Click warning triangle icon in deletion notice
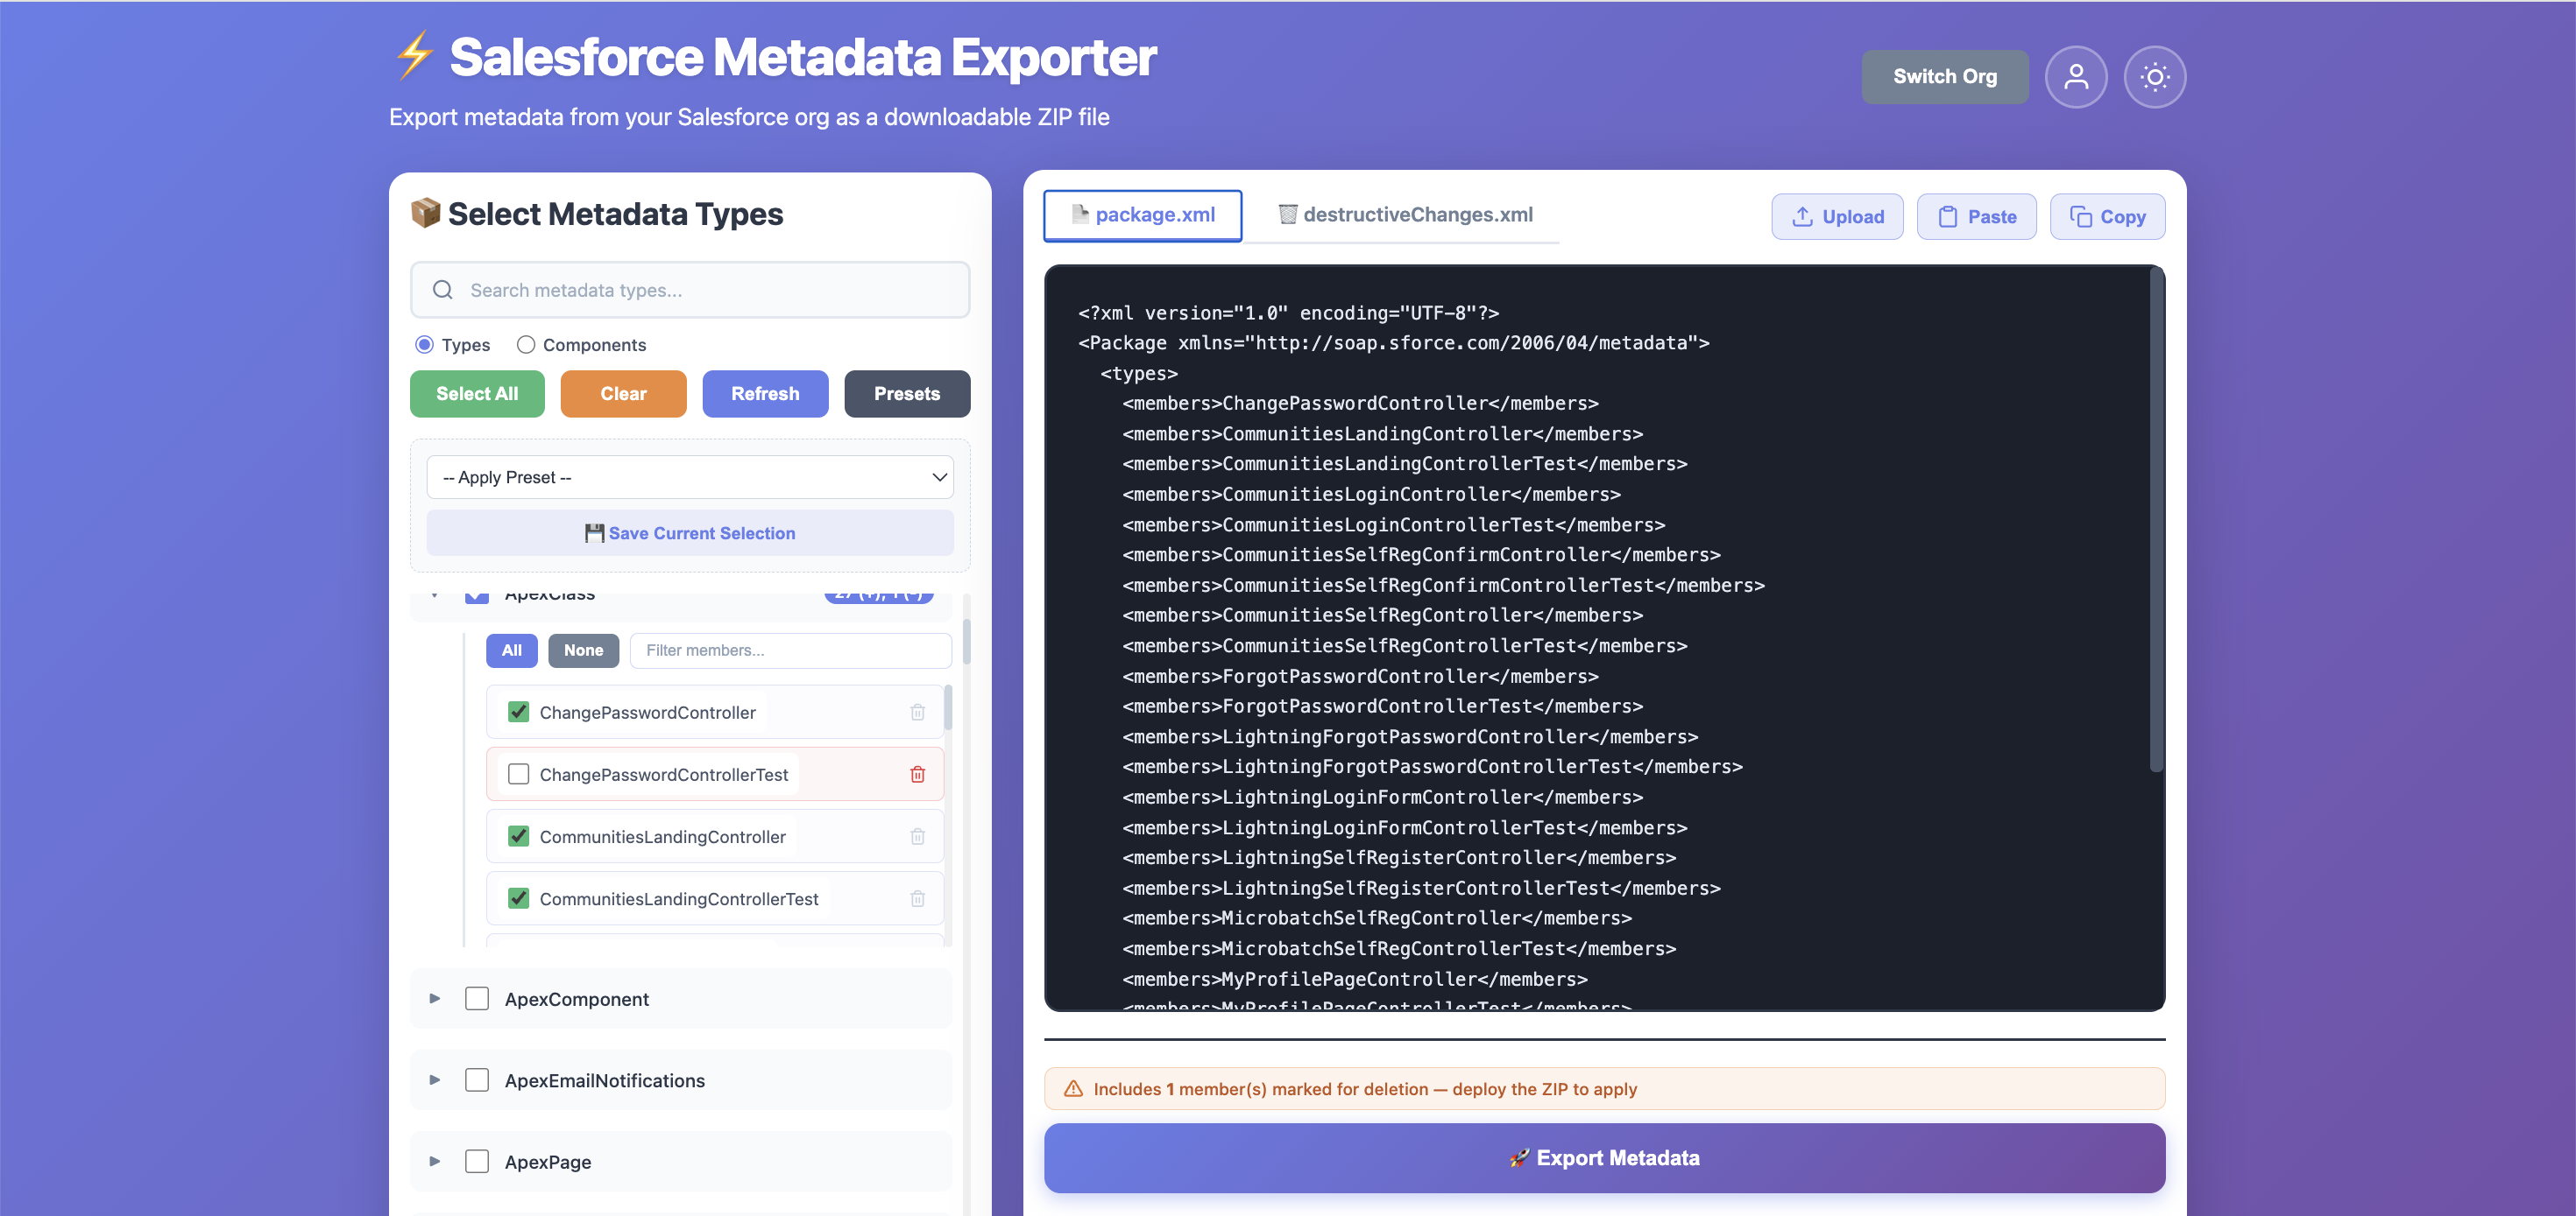This screenshot has height=1216, width=2576. point(1073,1089)
